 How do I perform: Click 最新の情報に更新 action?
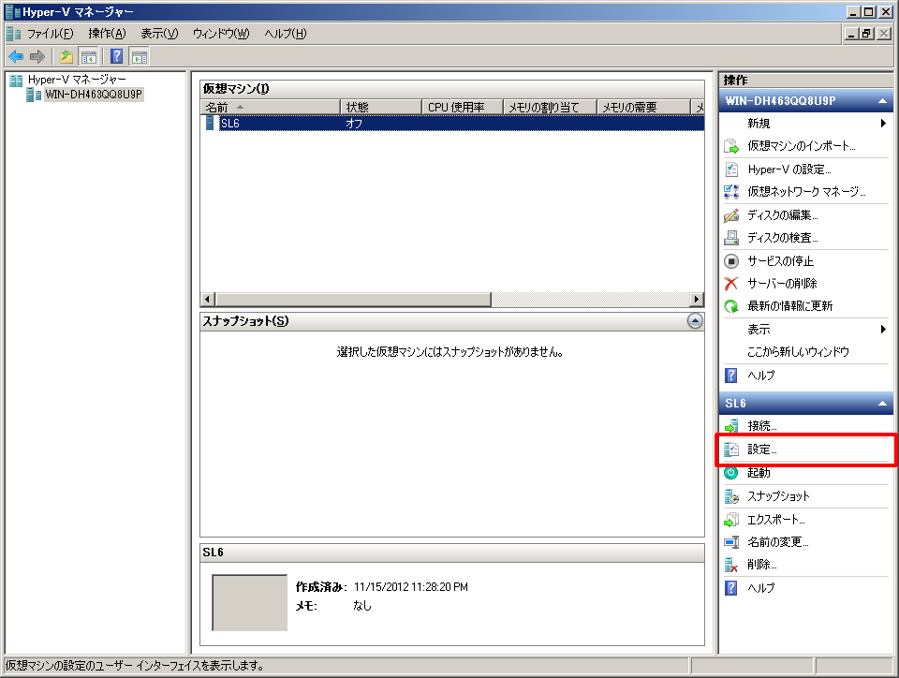(790, 306)
